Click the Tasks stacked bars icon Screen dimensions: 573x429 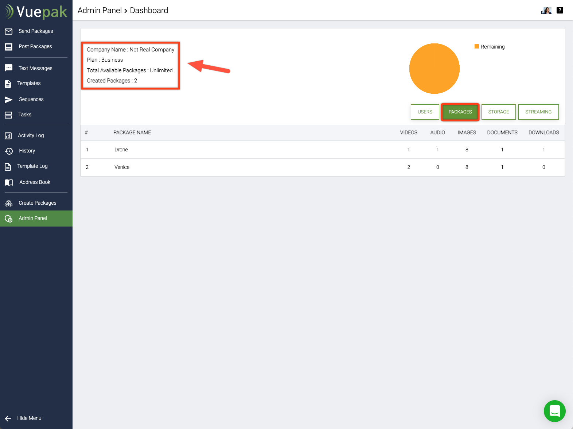(x=8, y=115)
